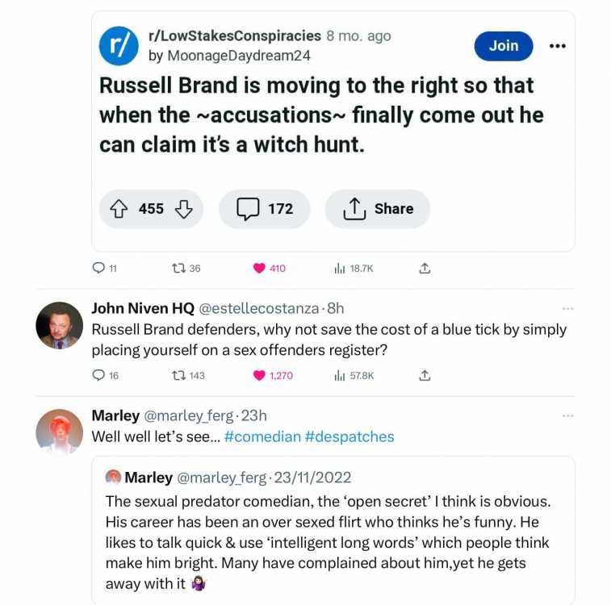Retweet John Niven HQ's tweet with 143 retweets
This screenshot has width=611, height=605.
click(178, 375)
